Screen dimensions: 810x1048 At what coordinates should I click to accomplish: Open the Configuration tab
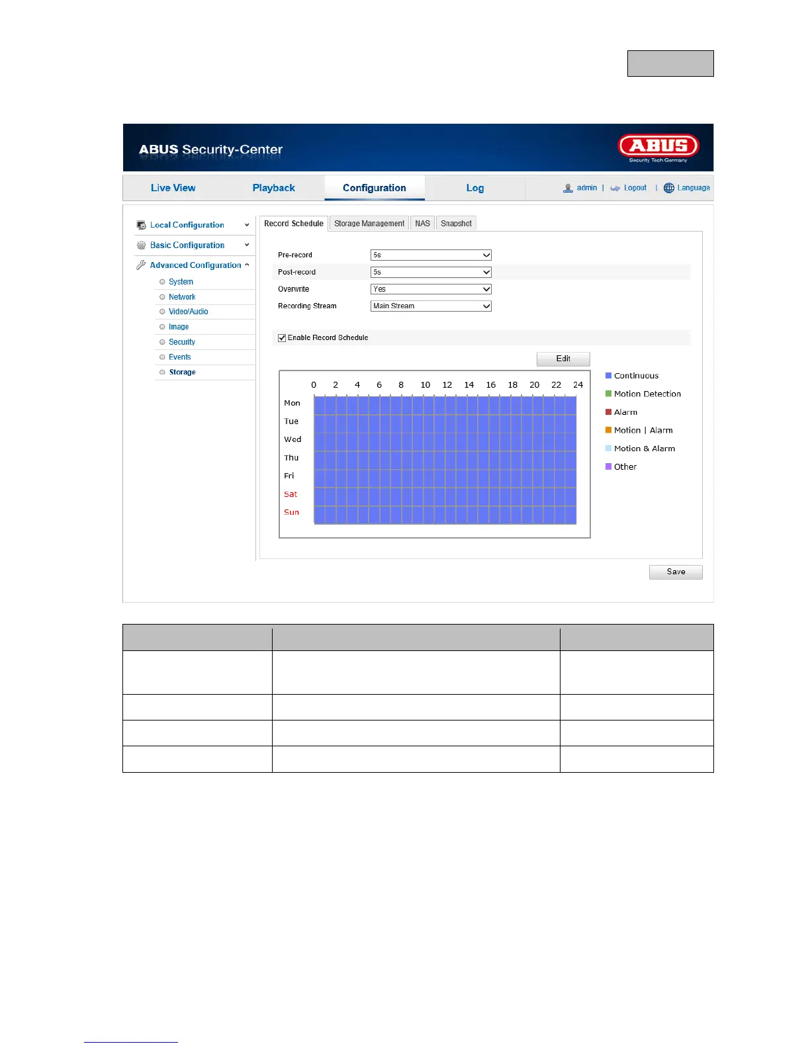point(375,188)
